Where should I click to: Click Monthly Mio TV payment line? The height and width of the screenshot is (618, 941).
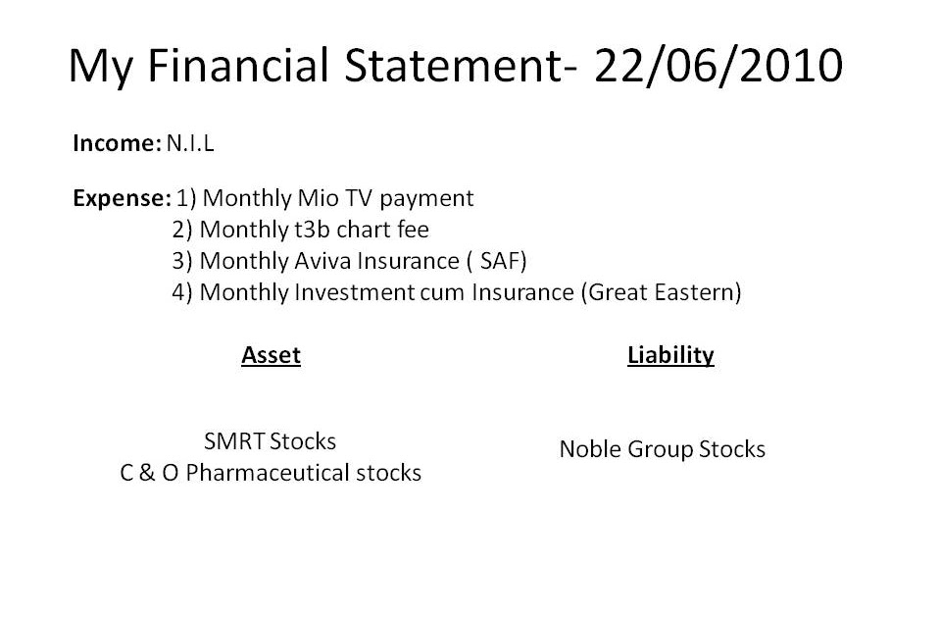click(x=324, y=199)
